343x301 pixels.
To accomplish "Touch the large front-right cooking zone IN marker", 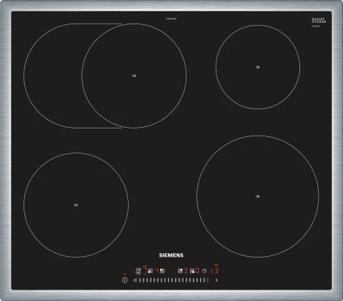I will [258, 196].
